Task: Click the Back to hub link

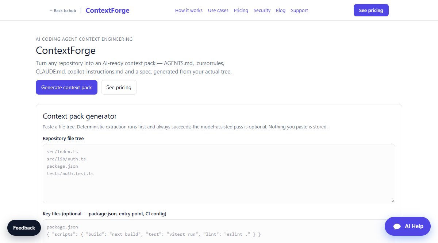Action: pos(62,11)
